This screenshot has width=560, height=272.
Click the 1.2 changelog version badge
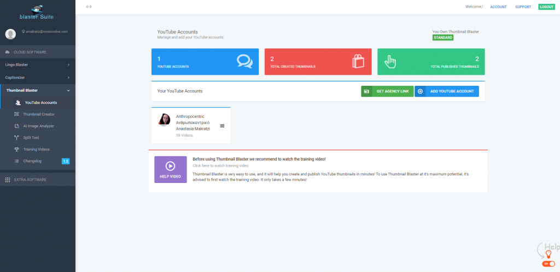(x=66, y=161)
